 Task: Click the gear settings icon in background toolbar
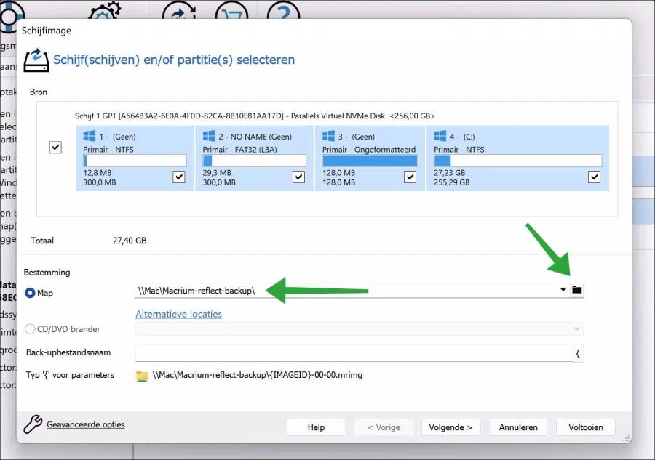click(x=104, y=11)
